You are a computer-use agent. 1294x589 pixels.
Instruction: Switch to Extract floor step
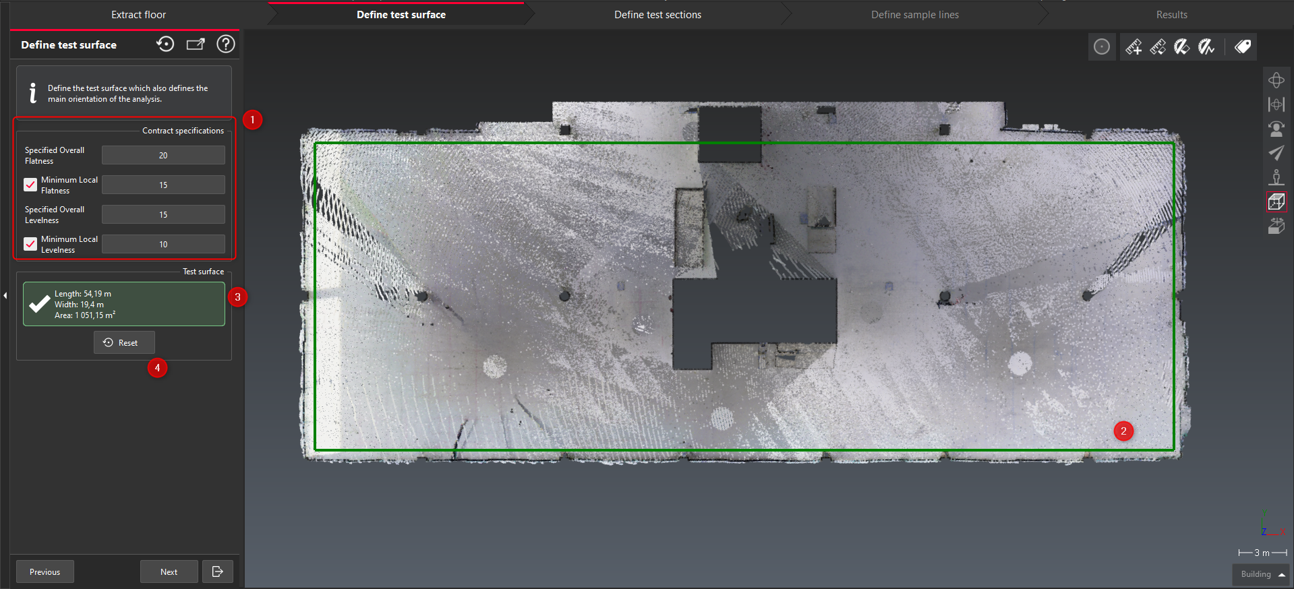point(138,15)
